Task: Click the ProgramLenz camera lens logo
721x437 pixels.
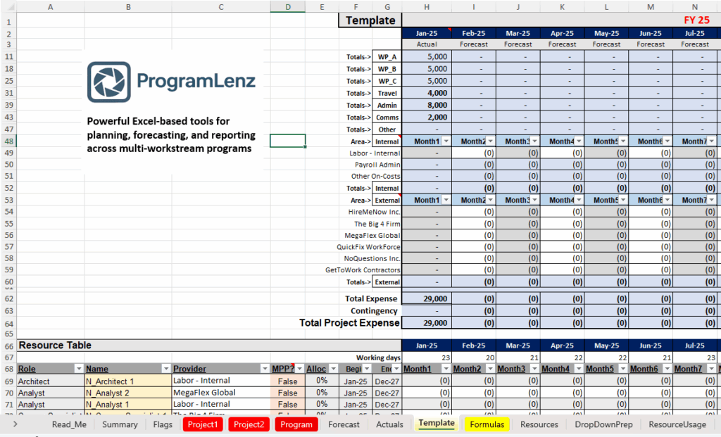Action: (108, 82)
